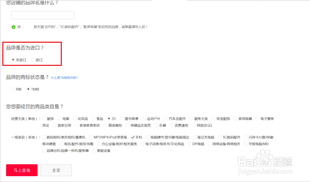Click the red 马上查询 button
This screenshot has height=182, width=310.
pos(22,170)
